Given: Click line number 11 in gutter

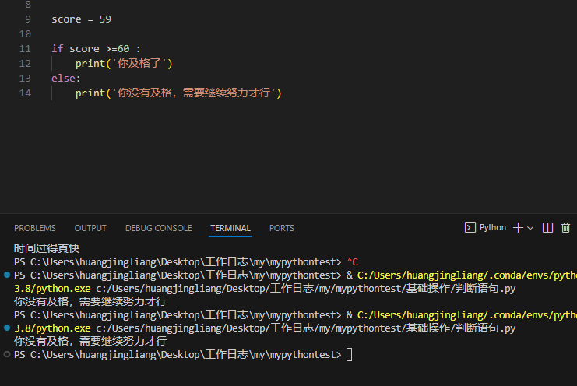Looking at the screenshot, I should point(25,48).
